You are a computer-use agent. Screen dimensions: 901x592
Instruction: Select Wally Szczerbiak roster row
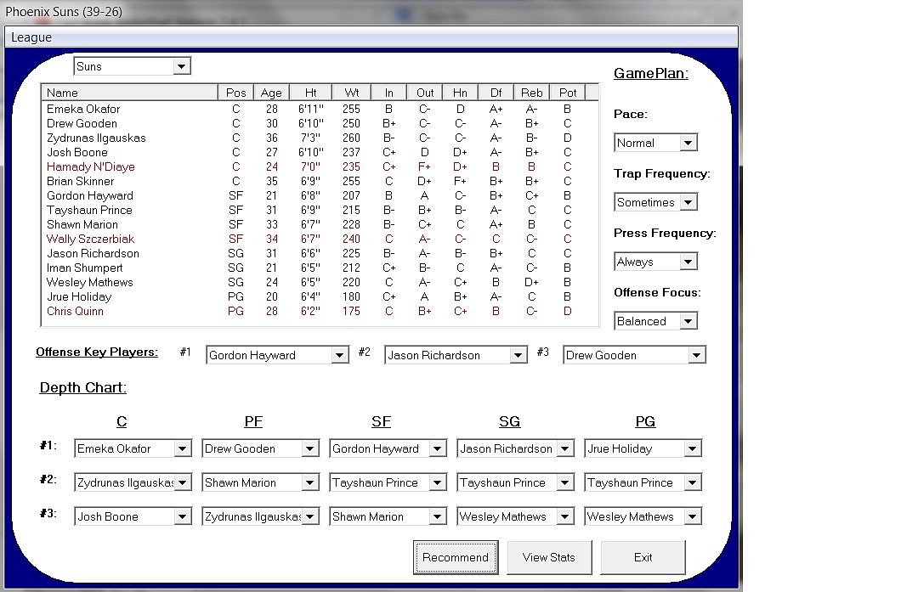[x=320, y=239]
